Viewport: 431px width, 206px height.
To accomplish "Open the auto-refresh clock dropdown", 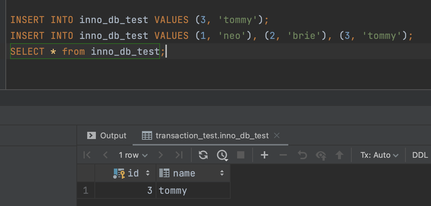I will (x=222, y=155).
